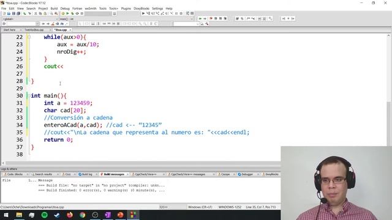Click the 'Build finished: 0 error(s)' message row

pos(102,190)
